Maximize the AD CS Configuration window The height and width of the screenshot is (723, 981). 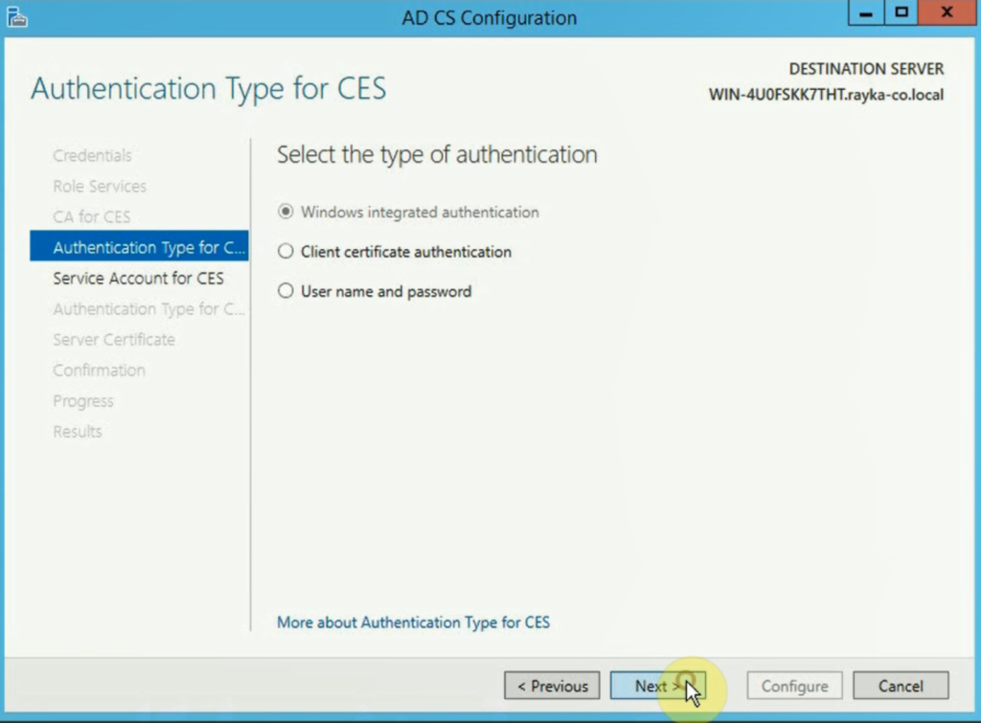901,12
